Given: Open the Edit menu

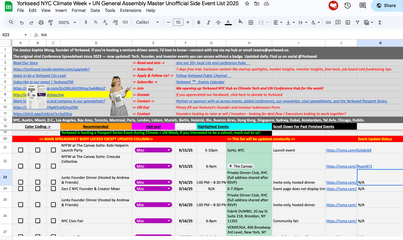Looking at the screenshot, I should point(32,10).
